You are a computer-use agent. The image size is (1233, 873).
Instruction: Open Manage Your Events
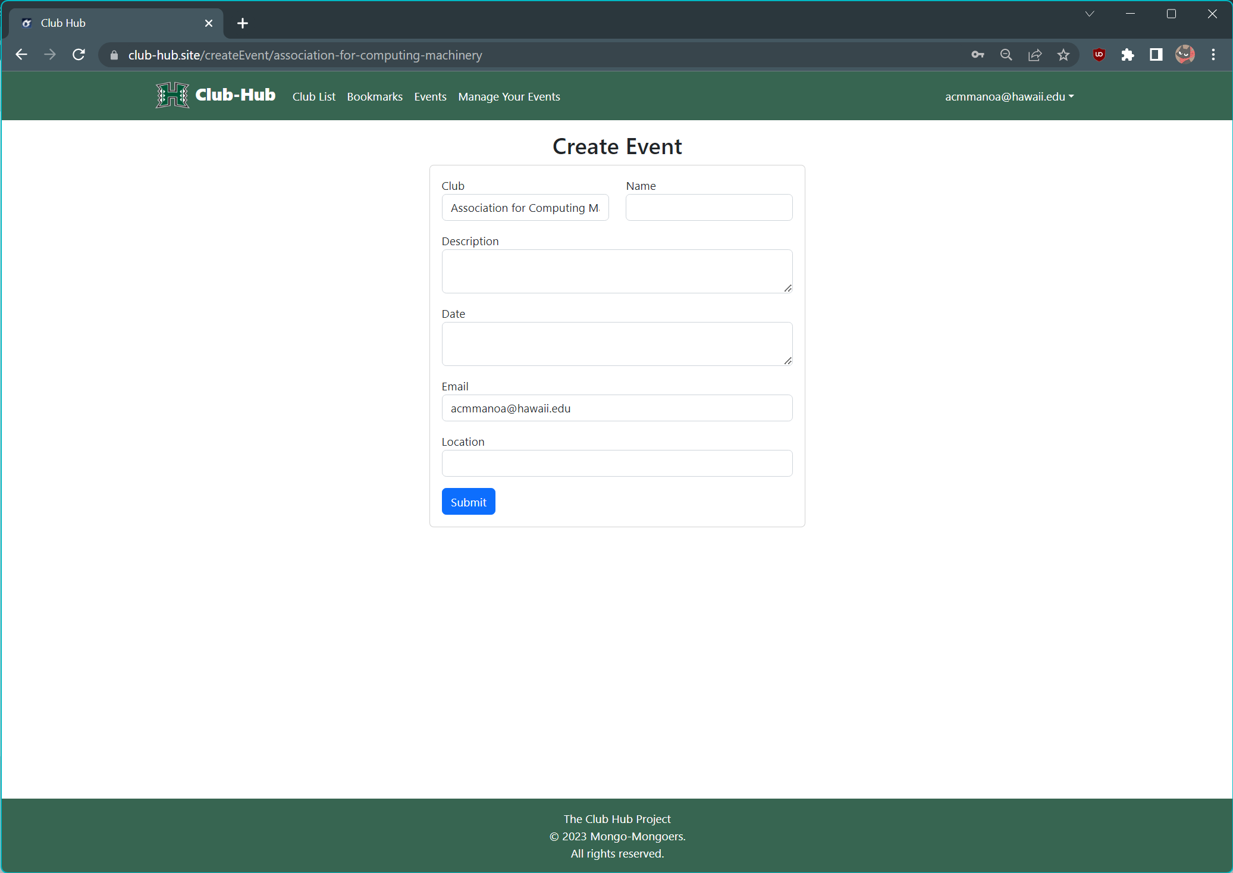click(509, 96)
